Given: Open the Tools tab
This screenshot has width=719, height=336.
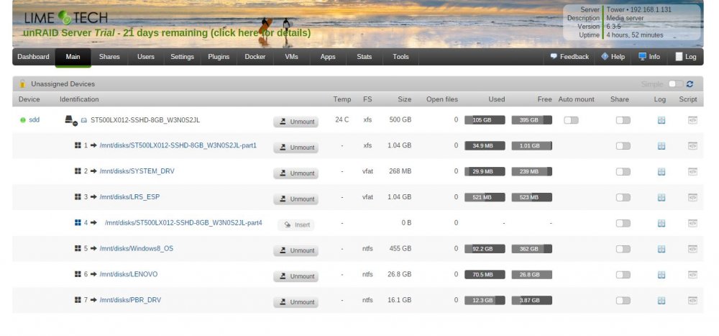Looking at the screenshot, I should (400, 57).
